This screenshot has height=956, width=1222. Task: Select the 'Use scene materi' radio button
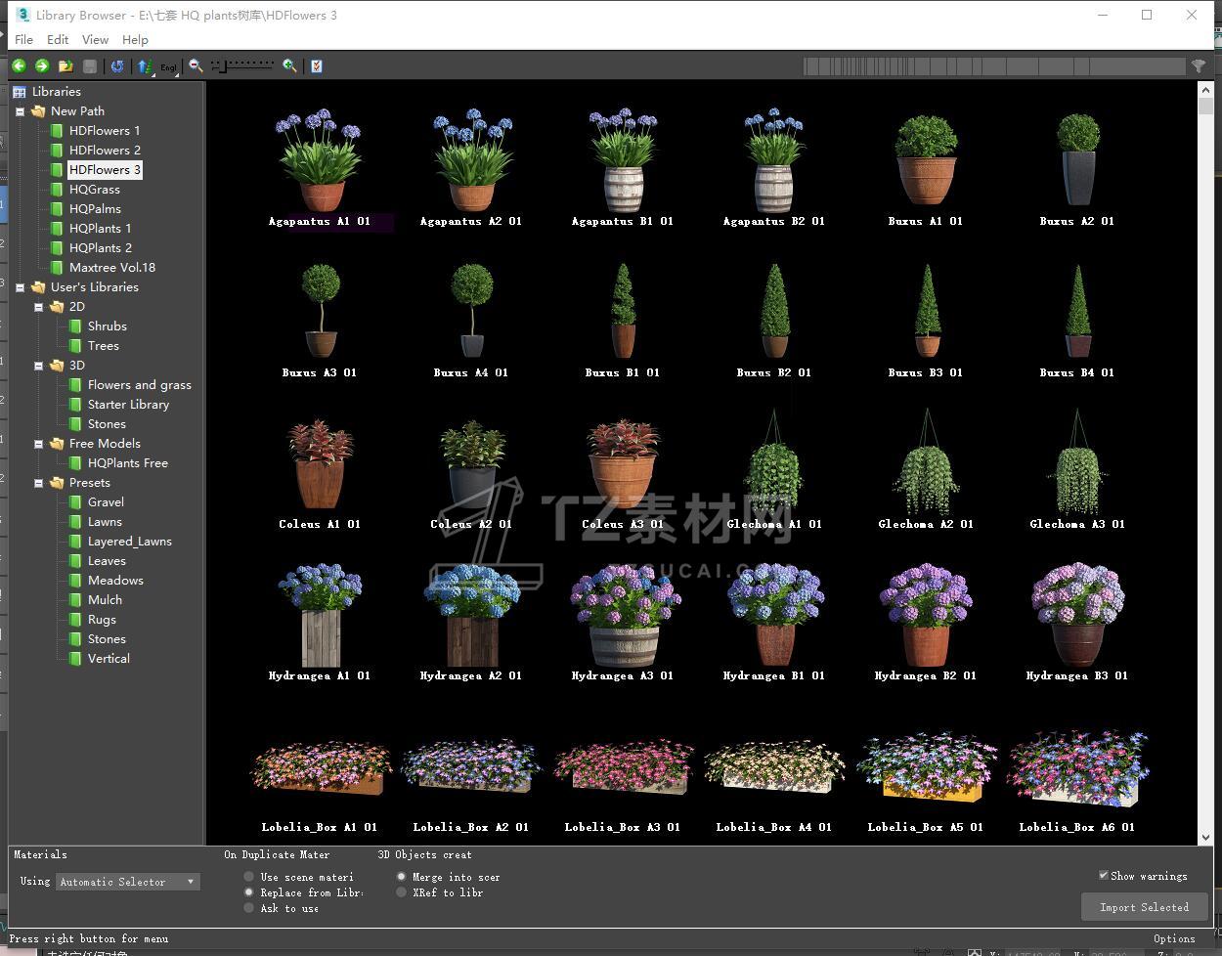tap(249, 877)
